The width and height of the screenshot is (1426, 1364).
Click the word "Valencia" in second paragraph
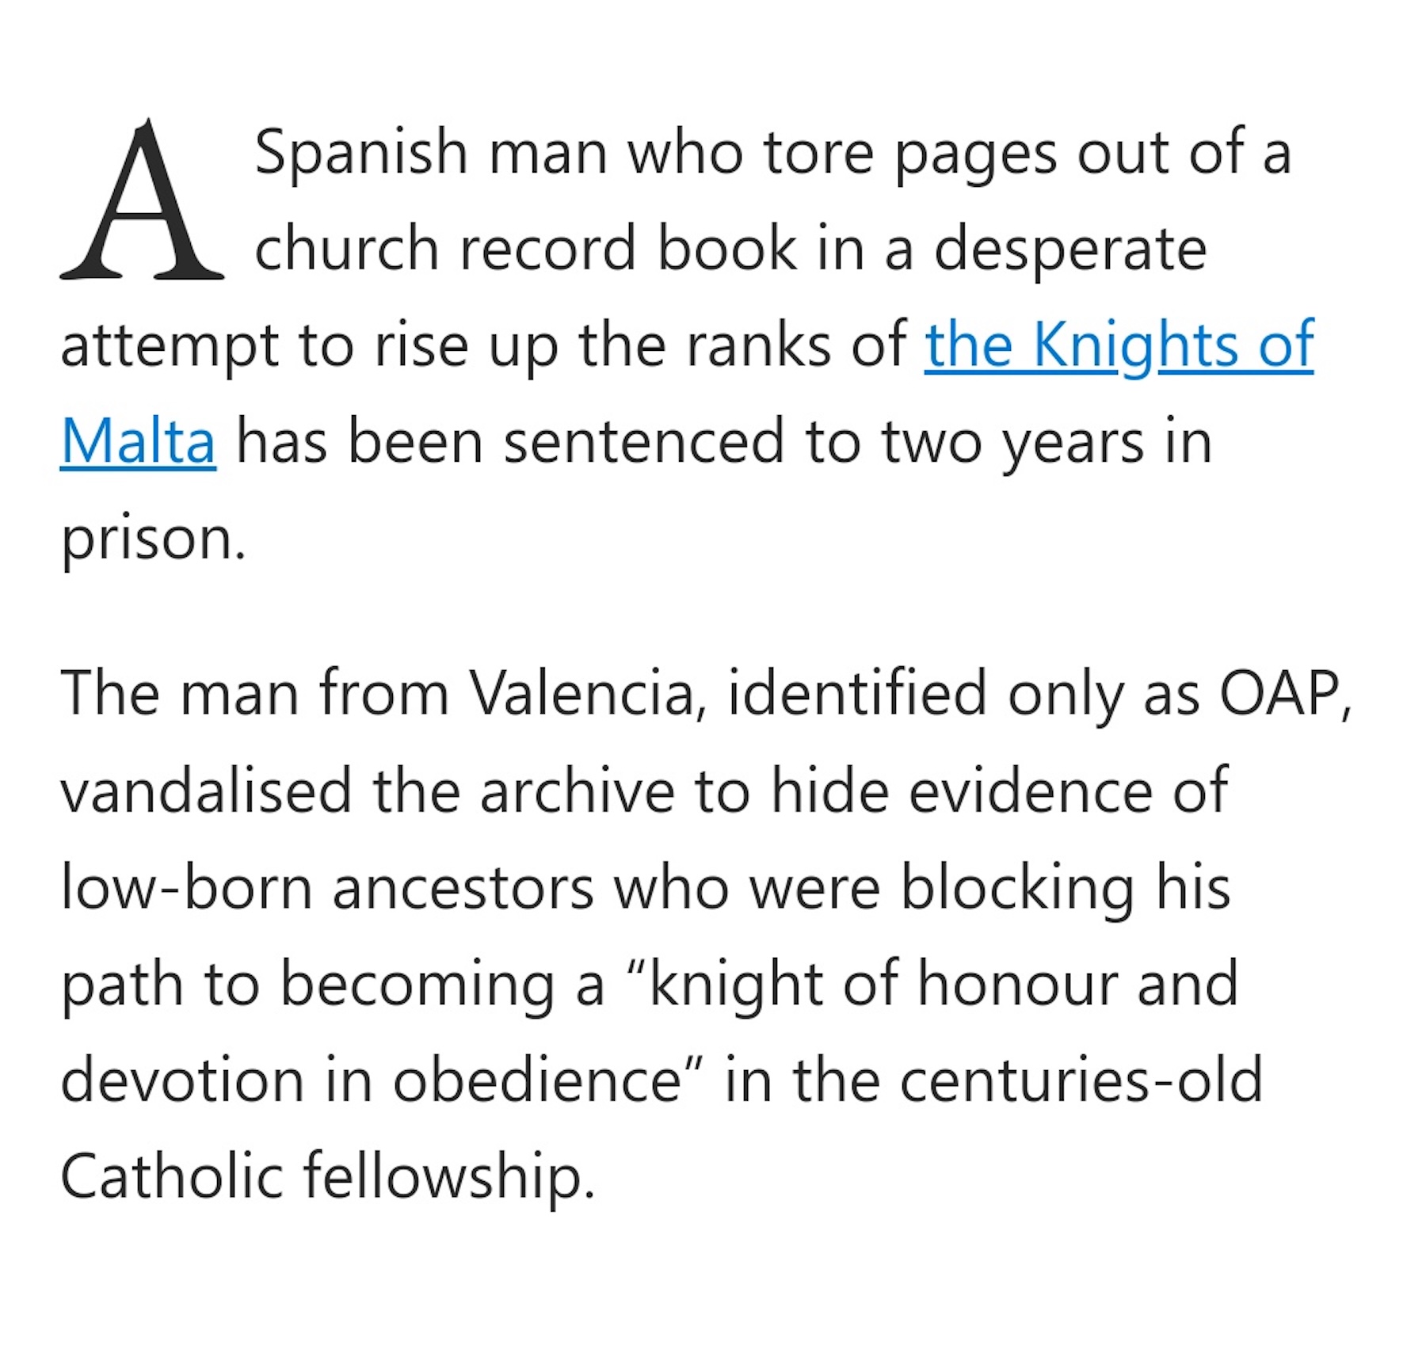point(581,694)
